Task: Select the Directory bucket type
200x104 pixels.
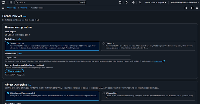Action: (103, 43)
